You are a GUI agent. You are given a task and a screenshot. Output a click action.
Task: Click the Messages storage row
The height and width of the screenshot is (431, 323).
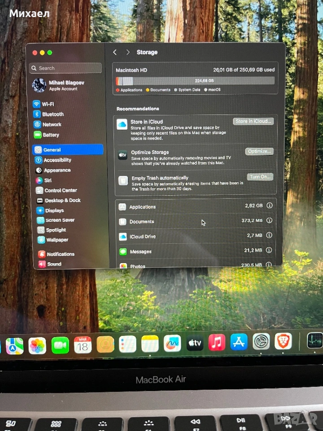tap(195, 251)
